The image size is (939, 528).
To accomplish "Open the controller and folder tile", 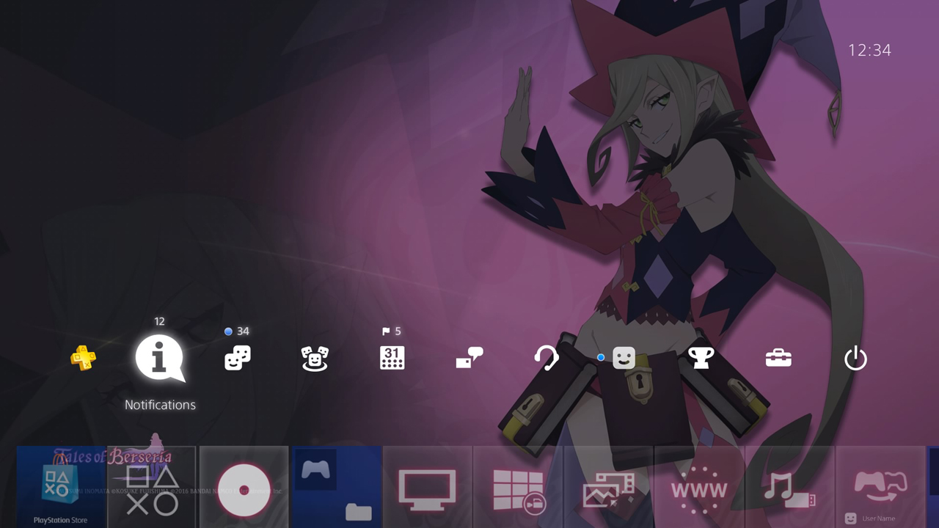I will coord(336,487).
